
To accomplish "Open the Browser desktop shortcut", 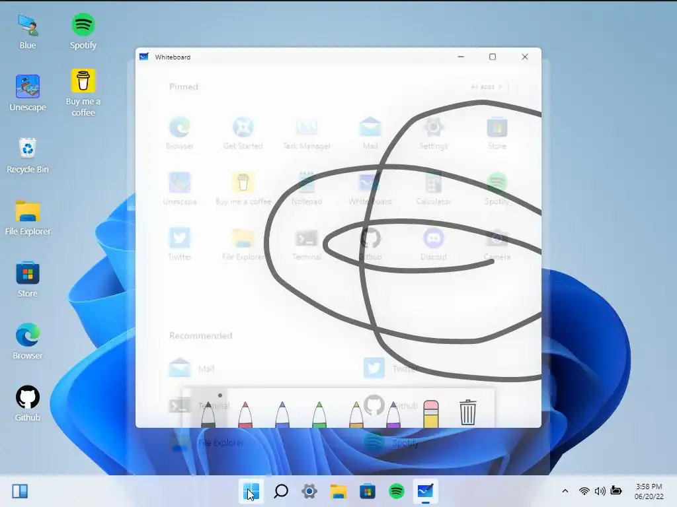I will coord(28,341).
